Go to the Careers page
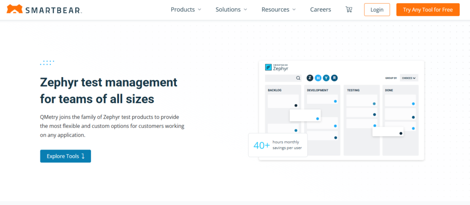This screenshot has height=205, width=470. (320, 10)
